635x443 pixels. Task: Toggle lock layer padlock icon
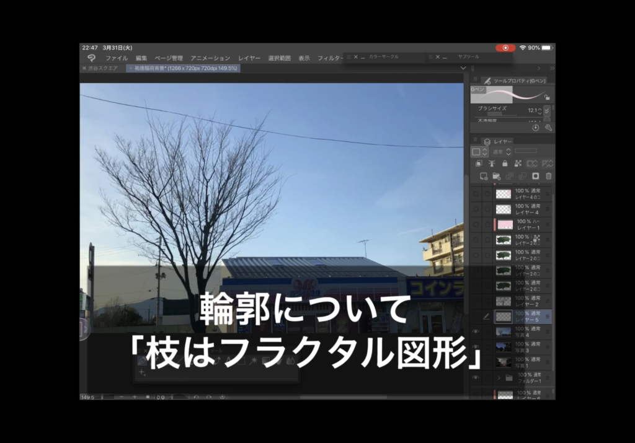click(505, 164)
